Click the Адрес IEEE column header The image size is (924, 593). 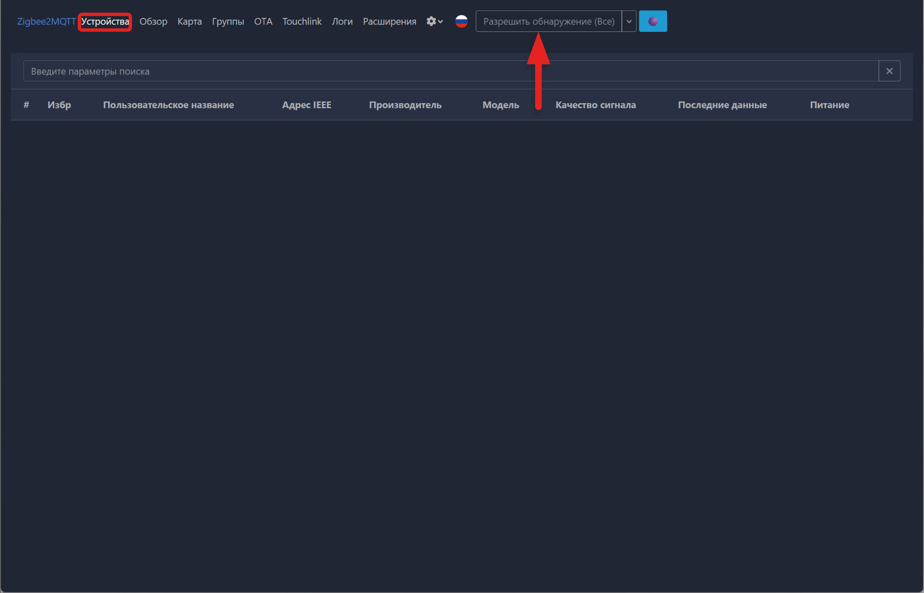coord(306,105)
